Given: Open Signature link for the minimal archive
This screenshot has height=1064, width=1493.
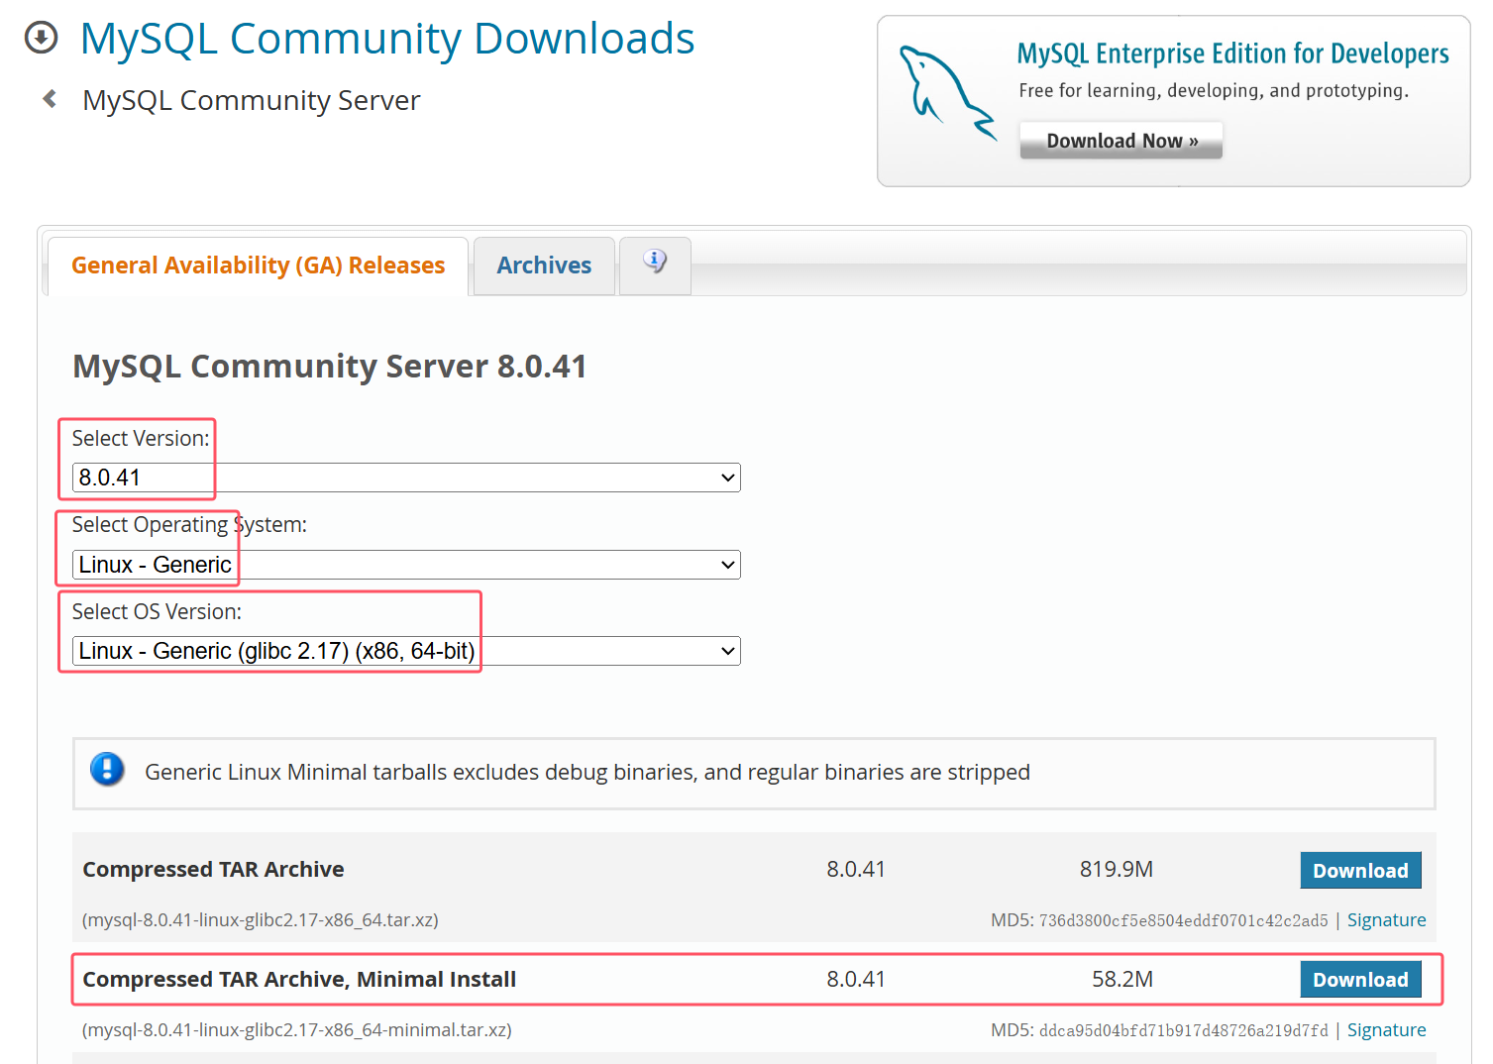Looking at the screenshot, I should coord(1385,1030).
